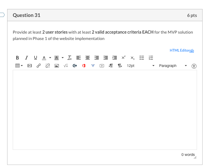
Task: Remove link with the broken chain icon
Action: coord(48,66)
